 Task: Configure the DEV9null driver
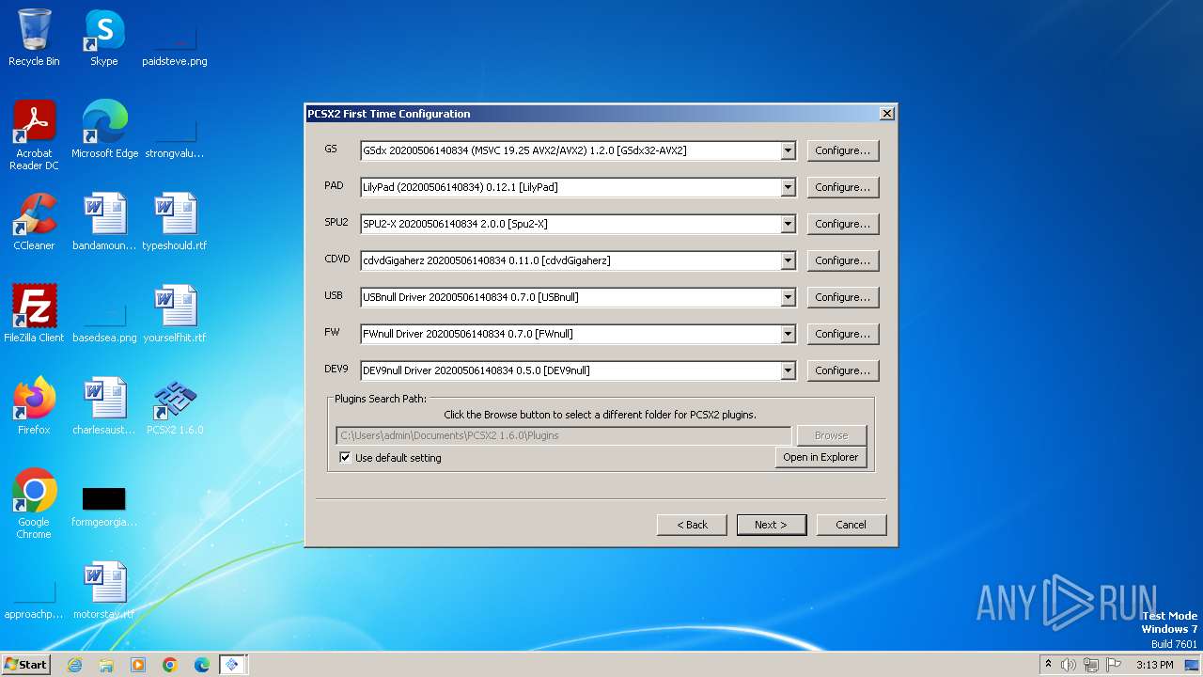click(x=843, y=370)
